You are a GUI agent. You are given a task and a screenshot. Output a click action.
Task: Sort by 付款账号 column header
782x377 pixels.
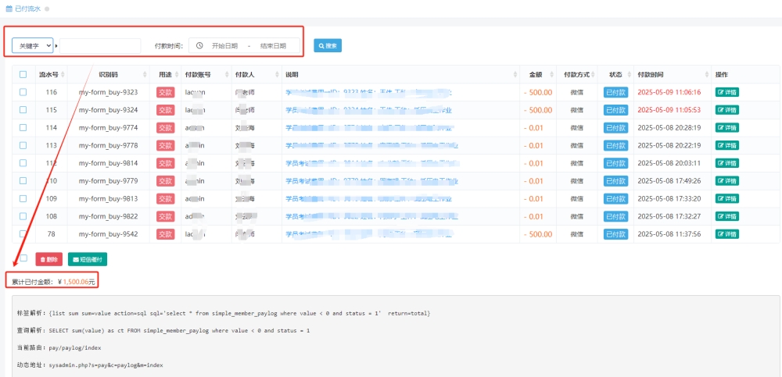(206, 75)
